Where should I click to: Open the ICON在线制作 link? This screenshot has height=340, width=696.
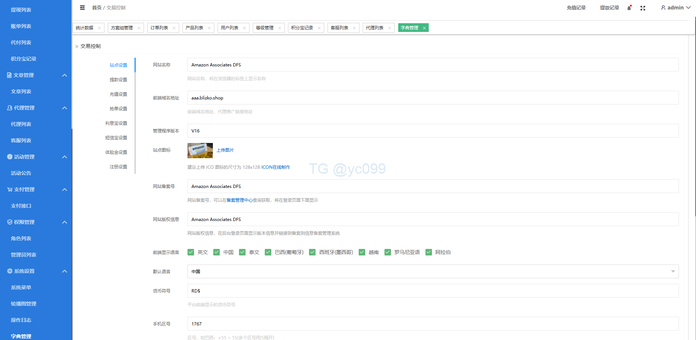pos(276,167)
